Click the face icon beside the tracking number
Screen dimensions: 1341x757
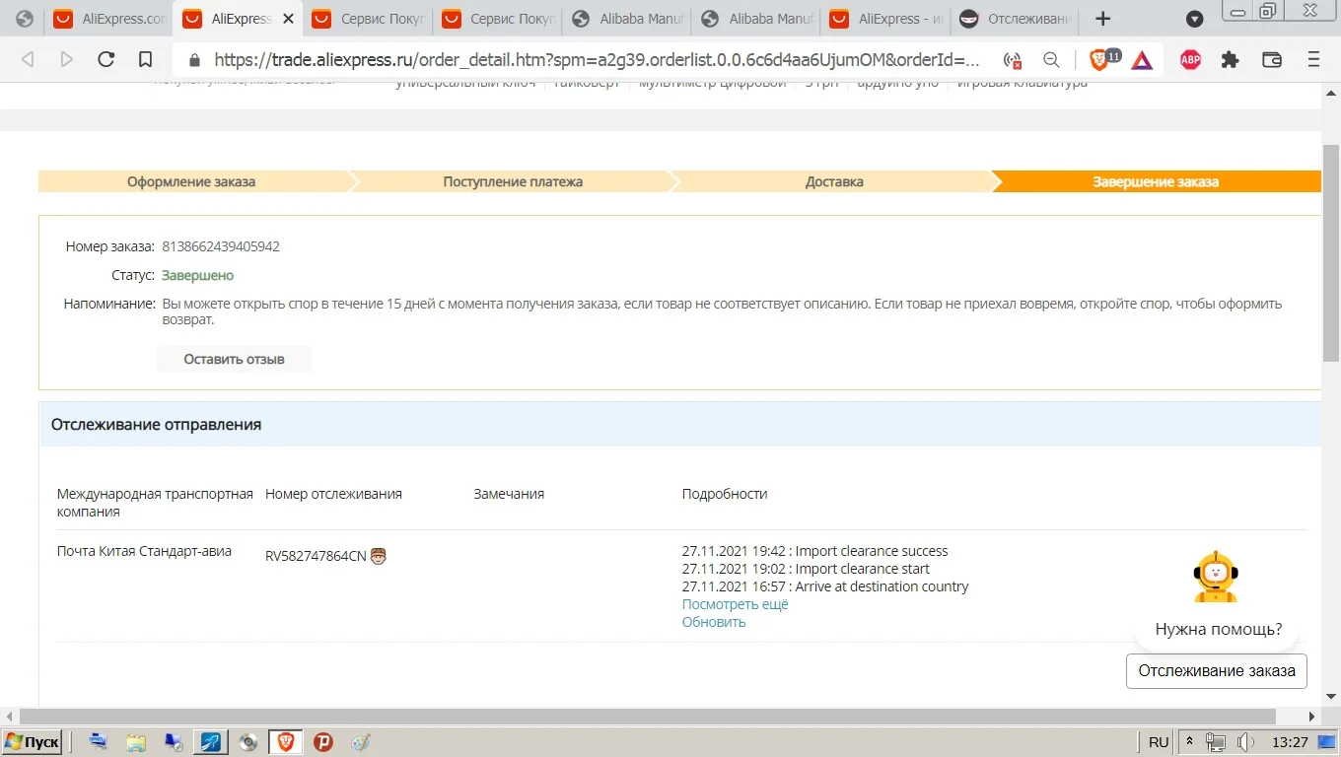(378, 556)
